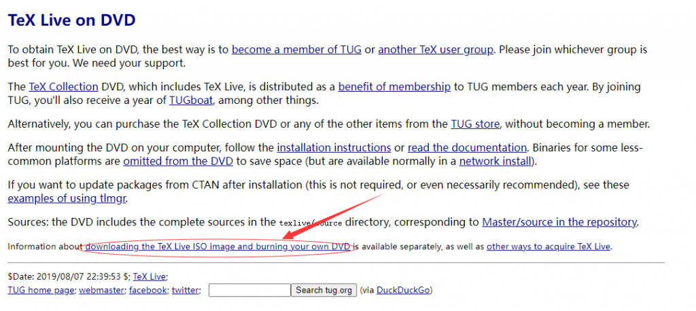Open the 'installation instructions' link
Image resolution: width=696 pixels, height=311 pixels.
pyautogui.click(x=334, y=147)
